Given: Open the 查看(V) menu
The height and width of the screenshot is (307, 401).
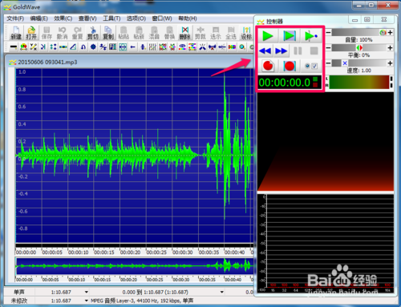Looking at the screenshot, I should (x=87, y=18).
